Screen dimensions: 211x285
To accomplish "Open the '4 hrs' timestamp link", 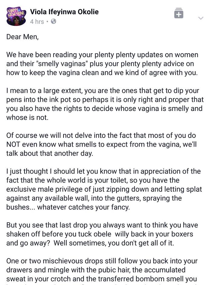I will 37,22.
